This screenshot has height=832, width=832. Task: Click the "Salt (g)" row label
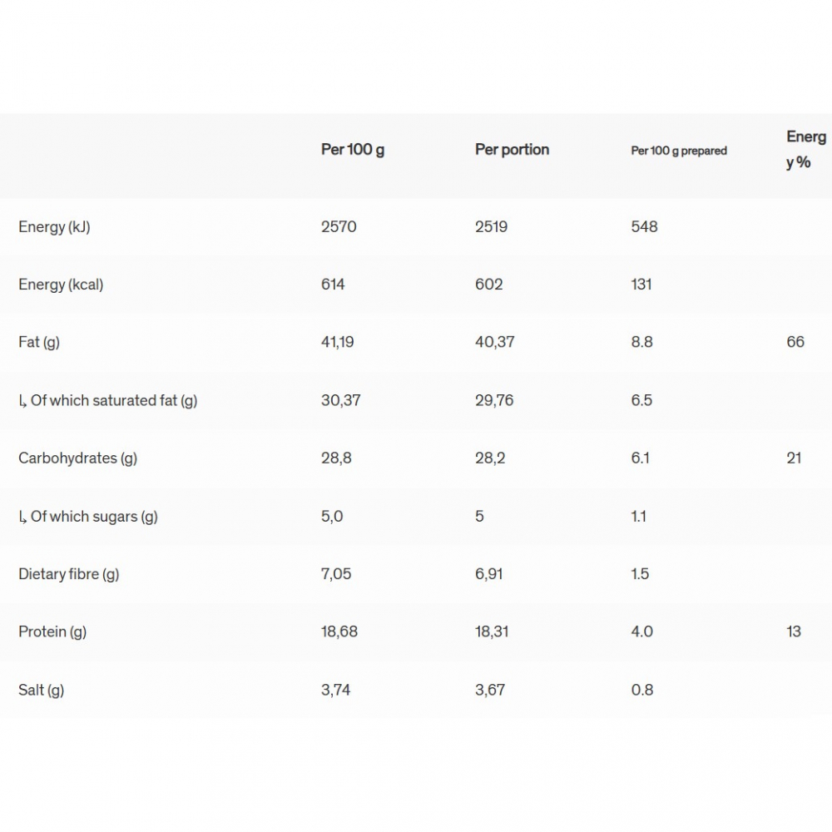(41, 690)
